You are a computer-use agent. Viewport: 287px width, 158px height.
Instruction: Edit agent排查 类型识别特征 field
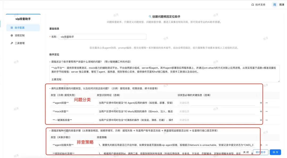136,103
